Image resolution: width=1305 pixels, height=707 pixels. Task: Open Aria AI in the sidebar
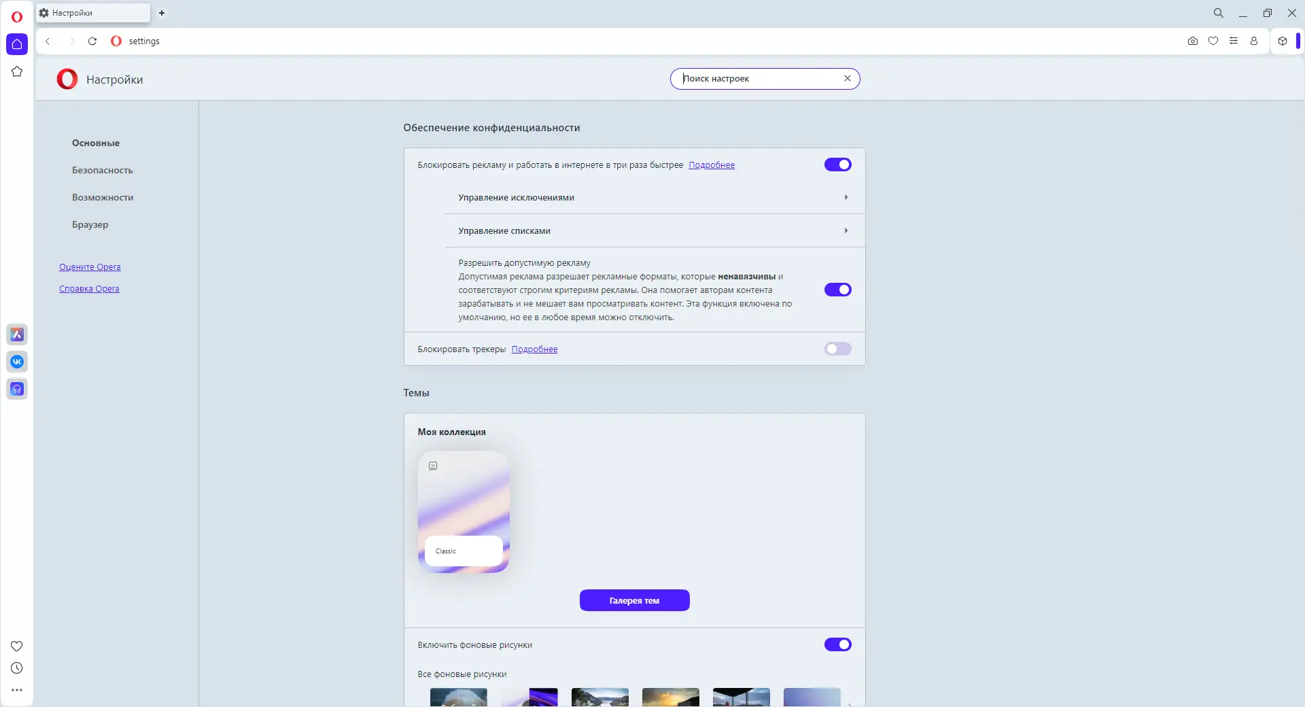tap(17, 334)
